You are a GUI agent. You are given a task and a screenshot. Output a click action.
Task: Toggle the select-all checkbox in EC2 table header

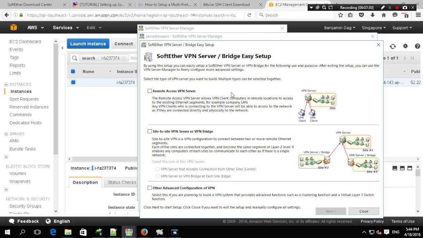(x=73, y=71)
